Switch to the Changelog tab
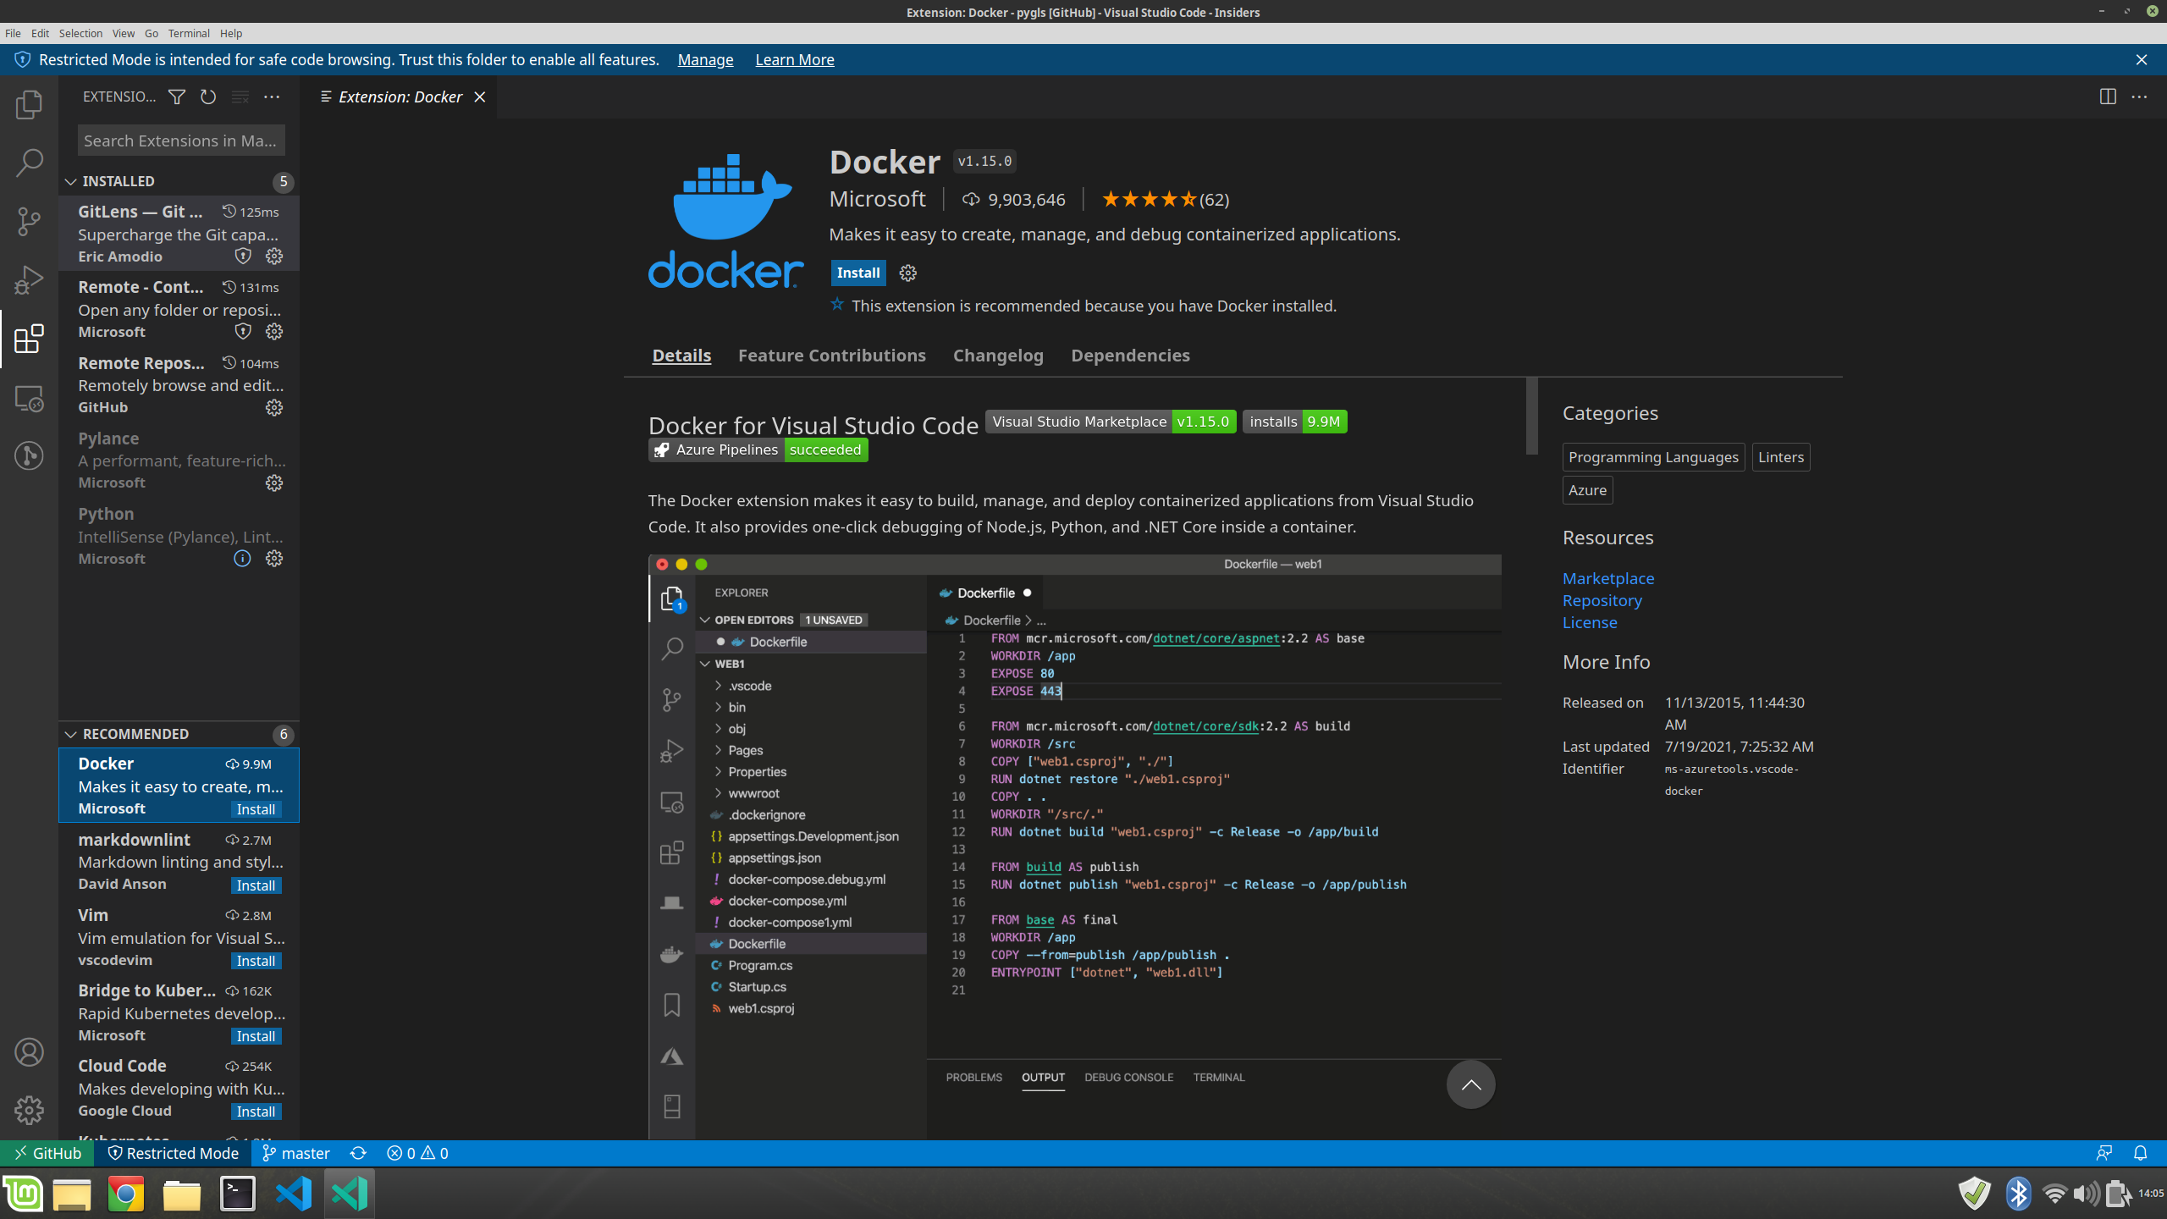 pos(998,356)
